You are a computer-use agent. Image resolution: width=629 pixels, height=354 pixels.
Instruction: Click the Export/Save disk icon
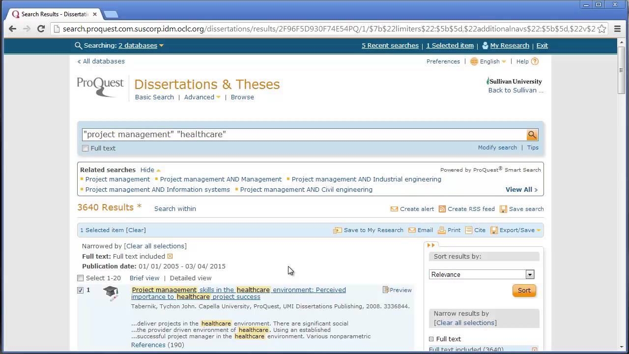[x=494, y=230]
